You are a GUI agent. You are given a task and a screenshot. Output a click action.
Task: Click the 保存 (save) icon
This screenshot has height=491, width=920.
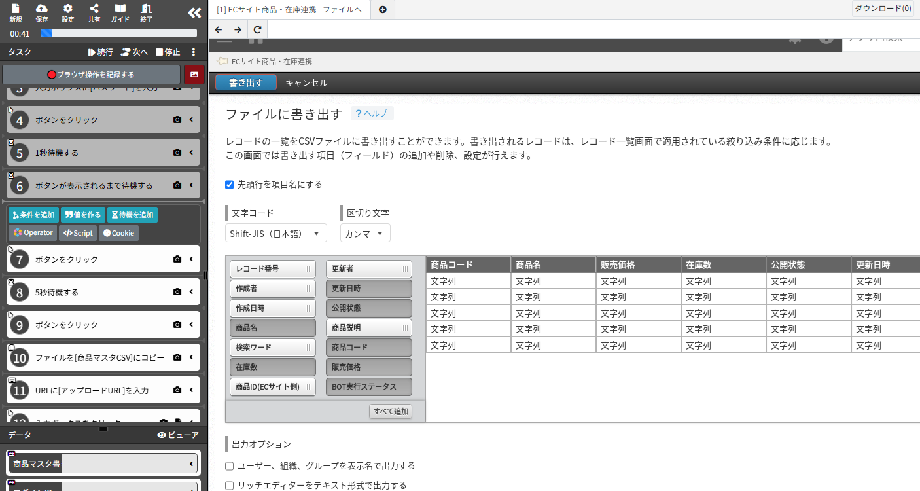pos(41,13)
